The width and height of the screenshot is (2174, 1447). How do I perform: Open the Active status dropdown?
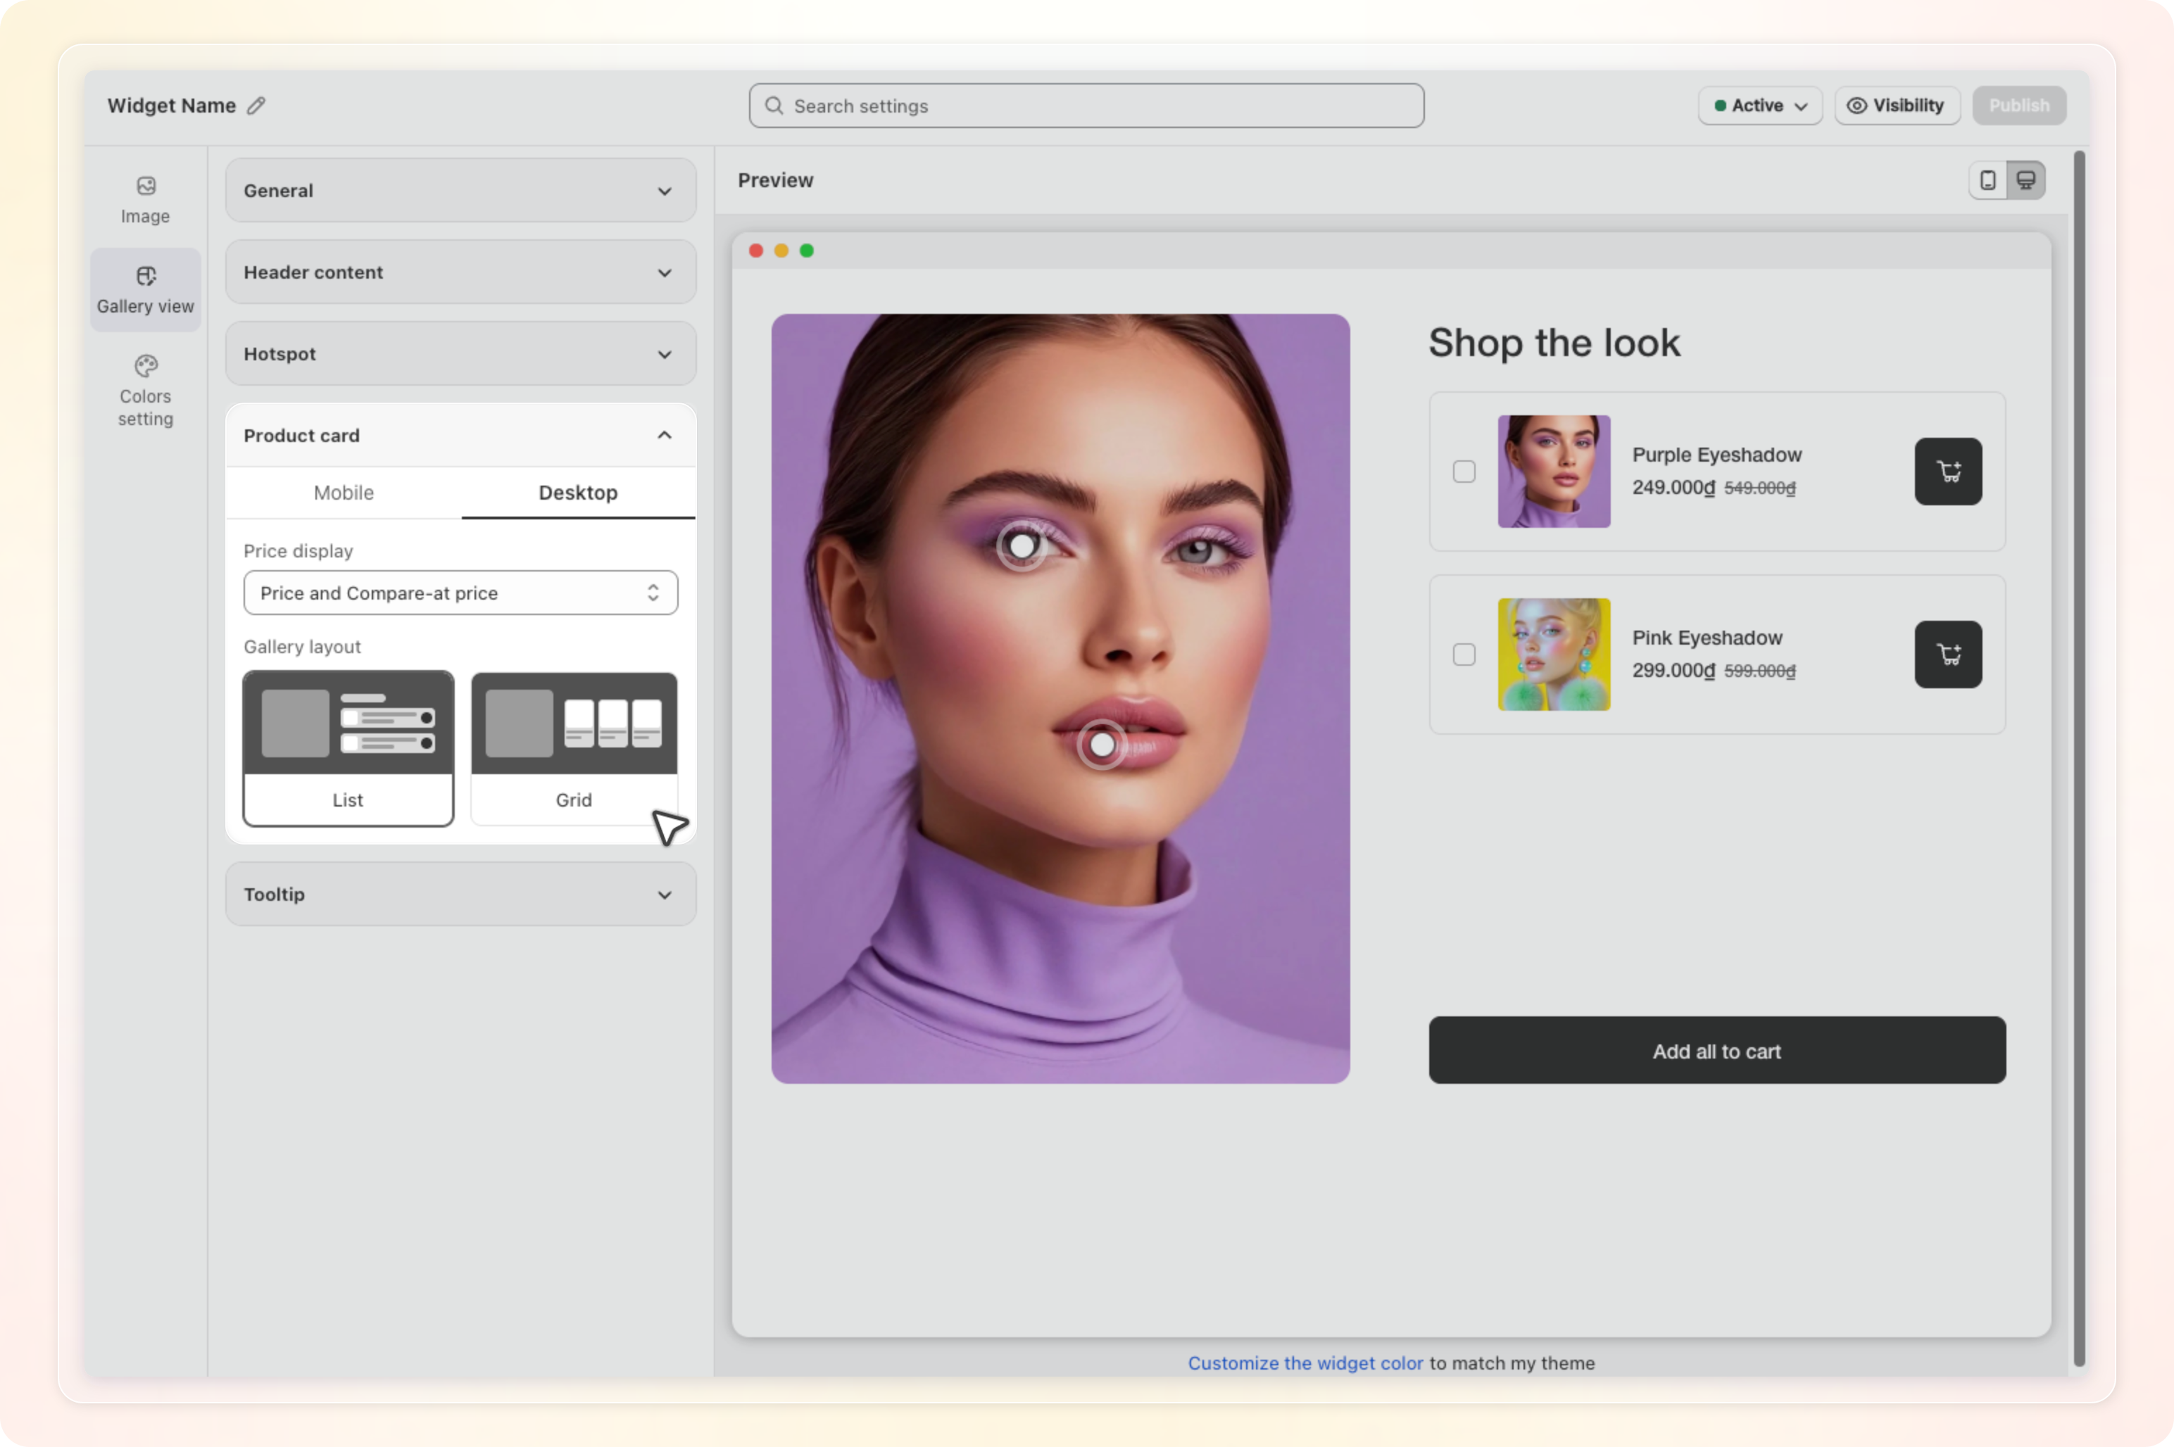(1759, 105)
